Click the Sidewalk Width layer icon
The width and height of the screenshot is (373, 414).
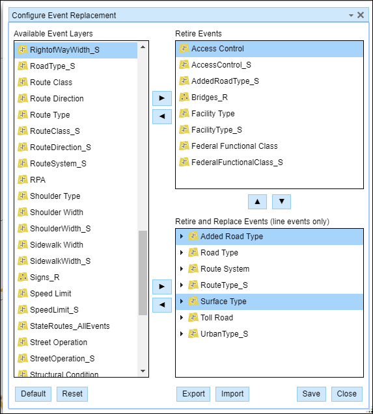[x=23, y=244]
